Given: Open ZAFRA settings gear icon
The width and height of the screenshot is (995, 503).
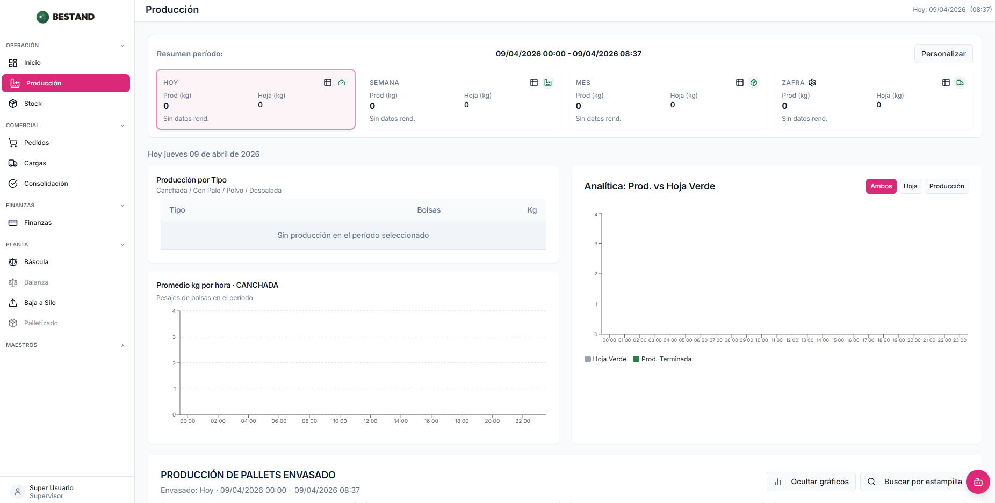Looking at the screenshot, I should pos(812,83).
